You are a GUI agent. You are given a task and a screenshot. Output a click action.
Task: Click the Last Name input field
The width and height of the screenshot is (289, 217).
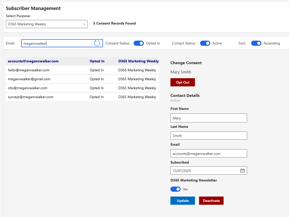(209, 136)
